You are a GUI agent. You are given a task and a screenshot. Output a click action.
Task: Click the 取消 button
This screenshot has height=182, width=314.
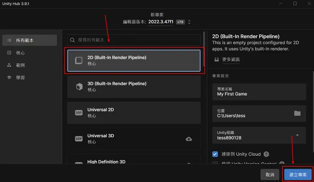[x=270, y=175]
